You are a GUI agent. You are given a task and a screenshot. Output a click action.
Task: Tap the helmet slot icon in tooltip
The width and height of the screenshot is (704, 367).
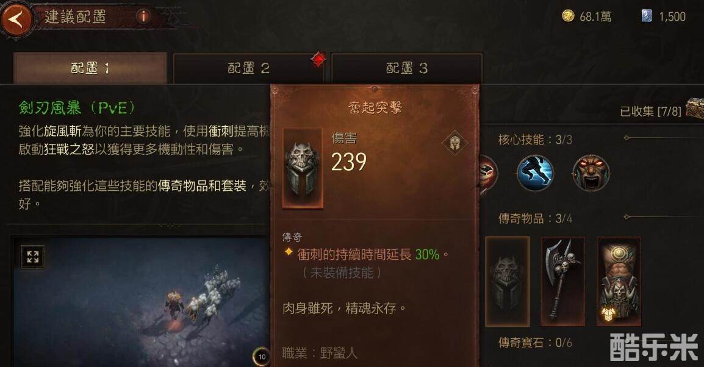[455, 143]
